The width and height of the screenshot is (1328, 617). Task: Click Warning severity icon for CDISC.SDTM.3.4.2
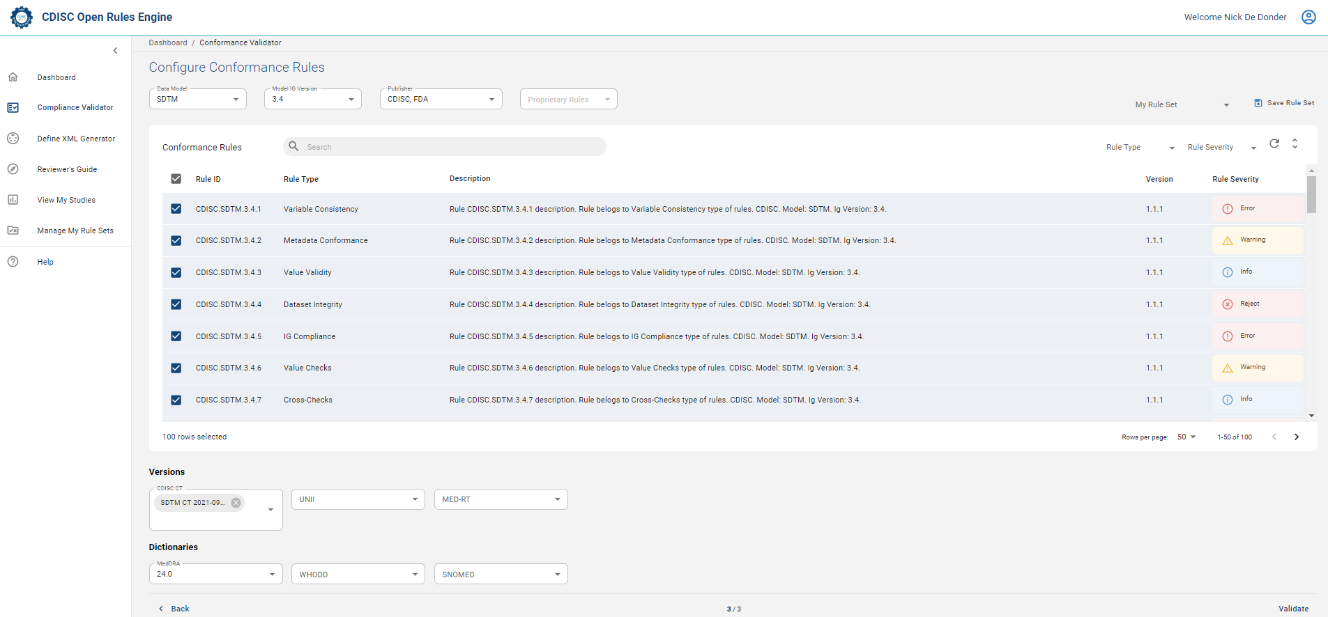pyautogui.click(x=1228, y=240)
